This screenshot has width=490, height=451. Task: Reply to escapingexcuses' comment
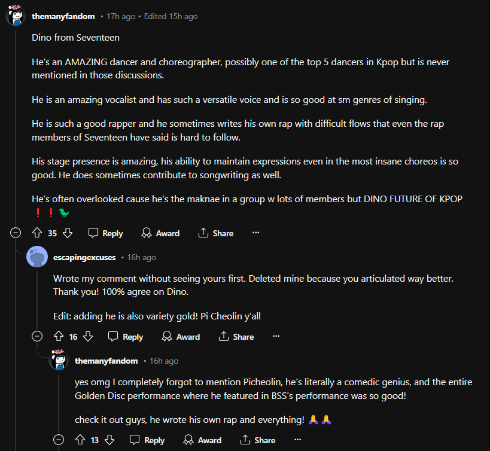coord(126,337)
